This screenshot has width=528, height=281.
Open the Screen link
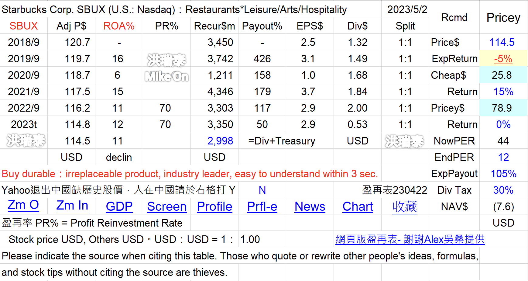[167, 206]
